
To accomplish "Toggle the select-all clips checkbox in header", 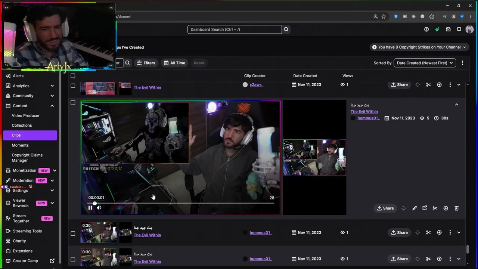I will (73, 76).
